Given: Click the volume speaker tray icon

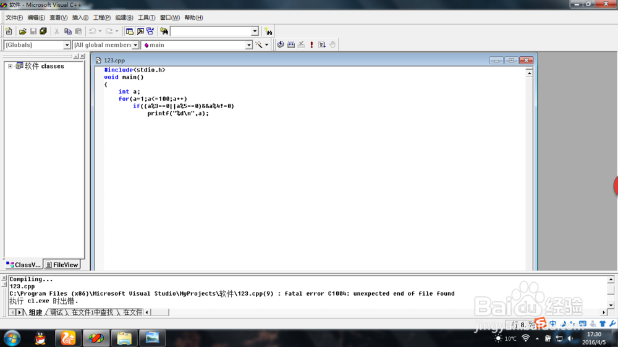Looking at the screenshot, I should [570, 338].
